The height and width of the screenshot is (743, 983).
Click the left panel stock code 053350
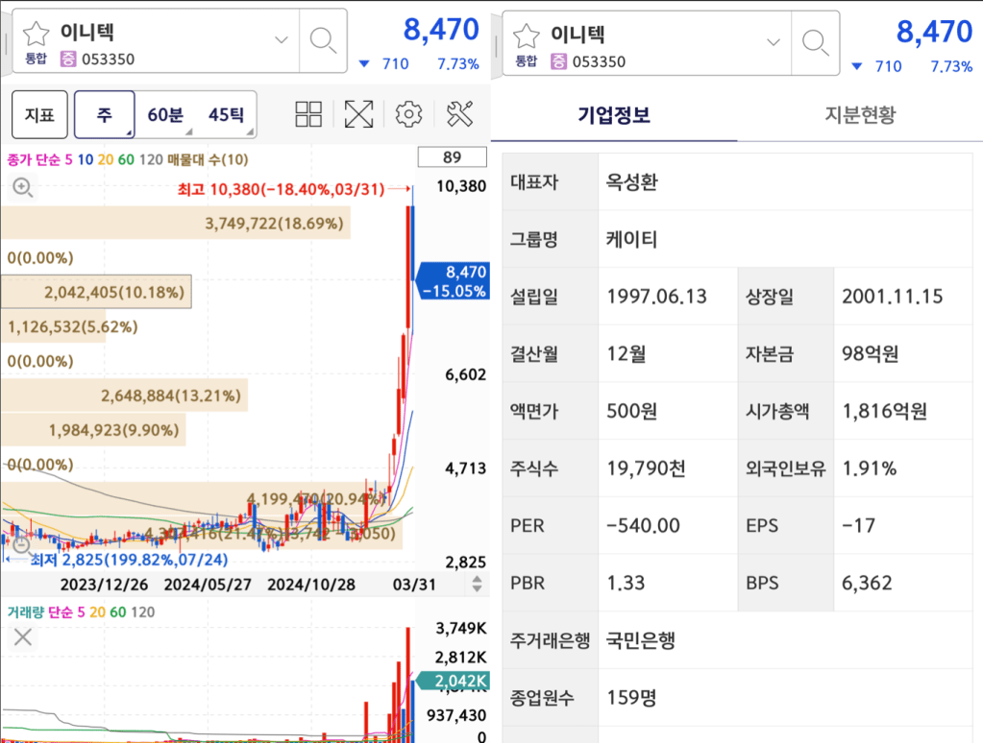[x=108, y=60]
